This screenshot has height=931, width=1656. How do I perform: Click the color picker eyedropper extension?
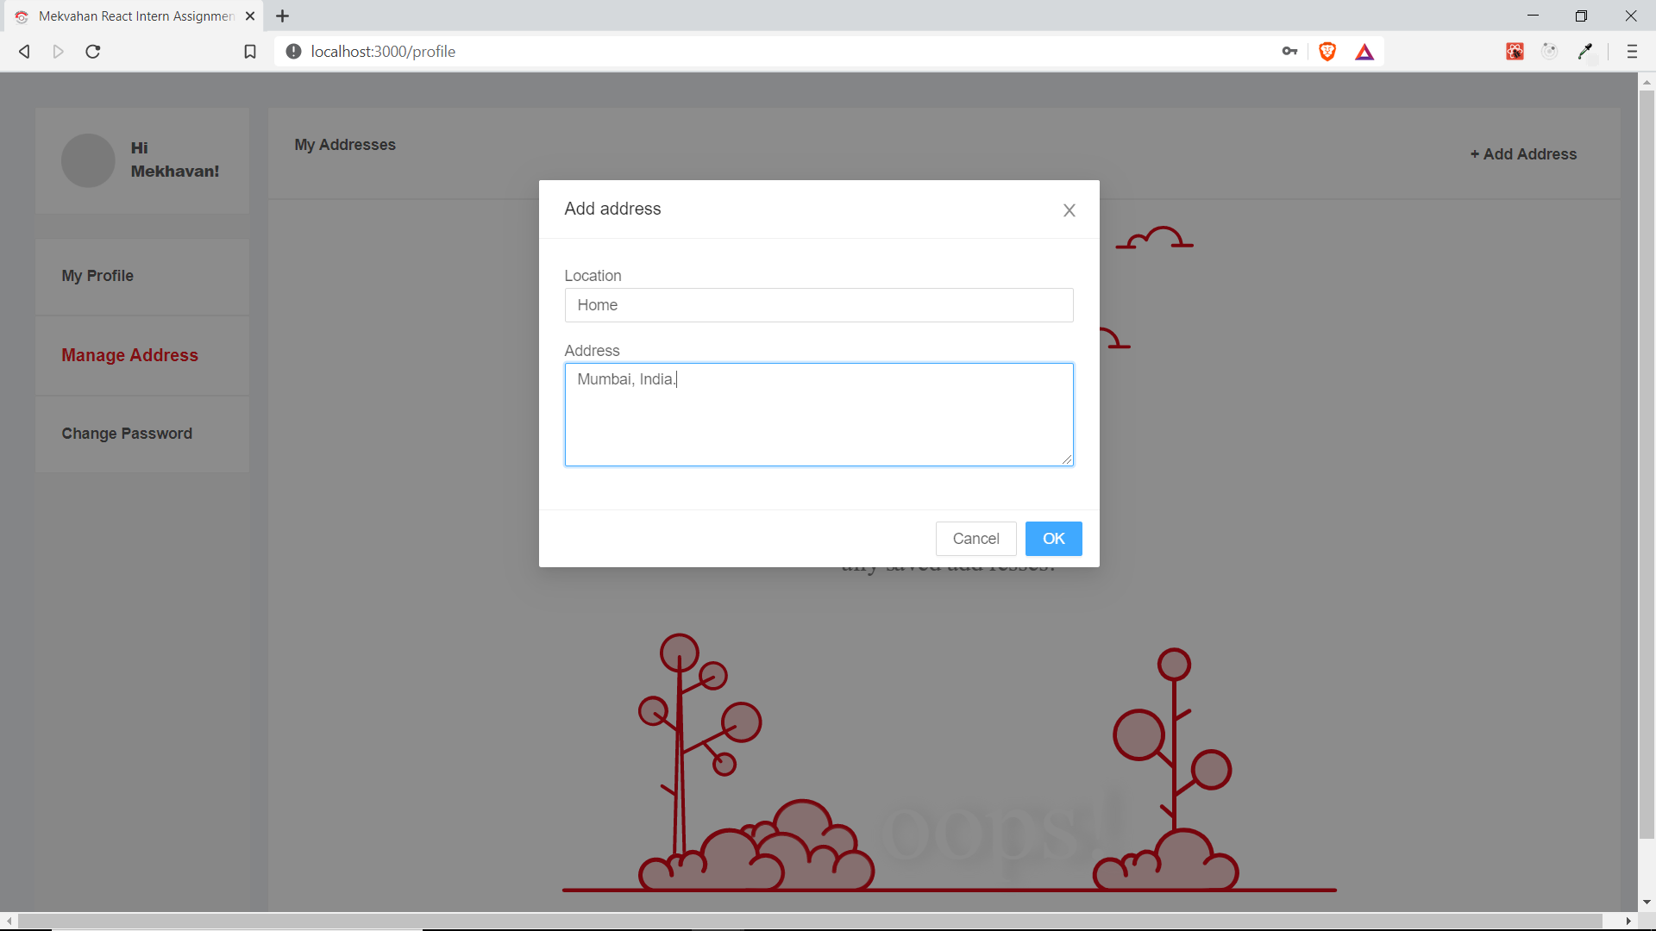click(x=1584, y=52)
